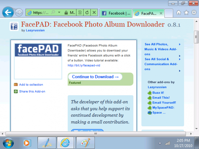Expand arrow next to See All Photos
Screen dimensions: 199x149
180,44
